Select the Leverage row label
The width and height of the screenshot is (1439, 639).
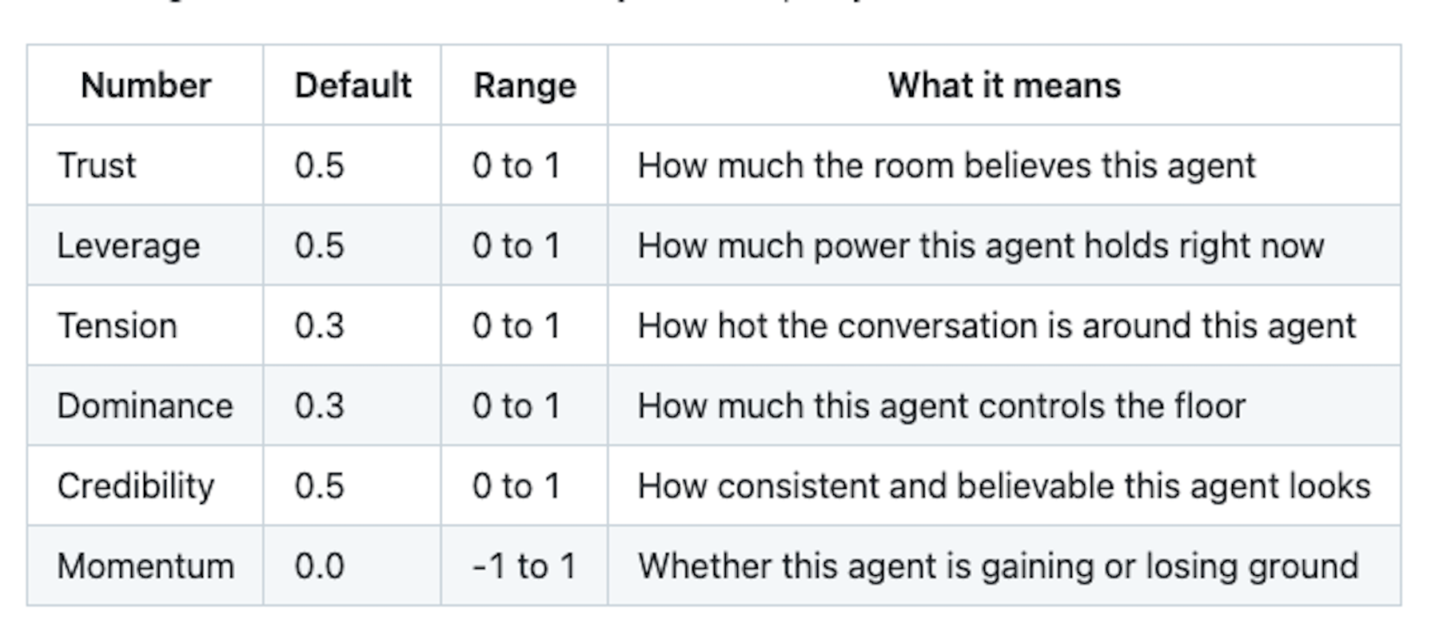click(x=128, y=246)
